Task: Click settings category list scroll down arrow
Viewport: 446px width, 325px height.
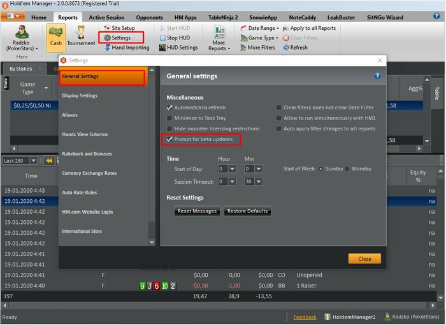Action: point(152,242)
